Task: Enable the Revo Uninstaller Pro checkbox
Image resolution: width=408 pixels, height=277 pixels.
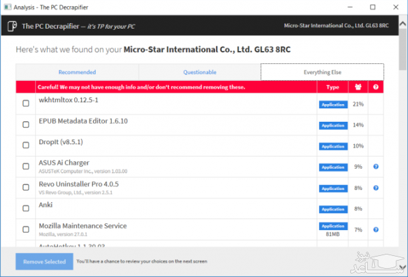Action: (x=26, y=188)
